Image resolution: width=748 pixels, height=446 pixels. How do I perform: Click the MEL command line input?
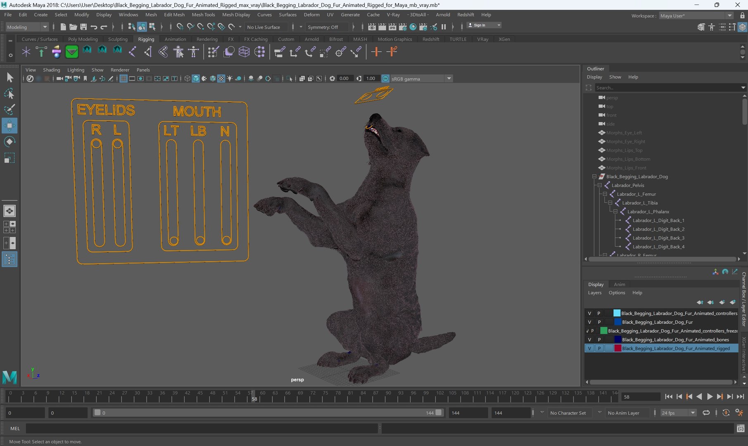pyautogui.click(x=202, y=429)
